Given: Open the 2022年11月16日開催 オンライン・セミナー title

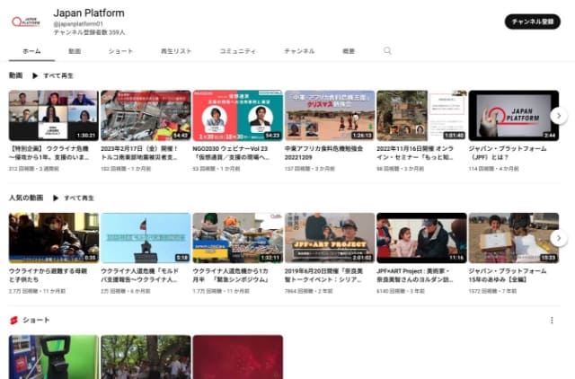Looking at the screenshot, I should coord(415,153).
